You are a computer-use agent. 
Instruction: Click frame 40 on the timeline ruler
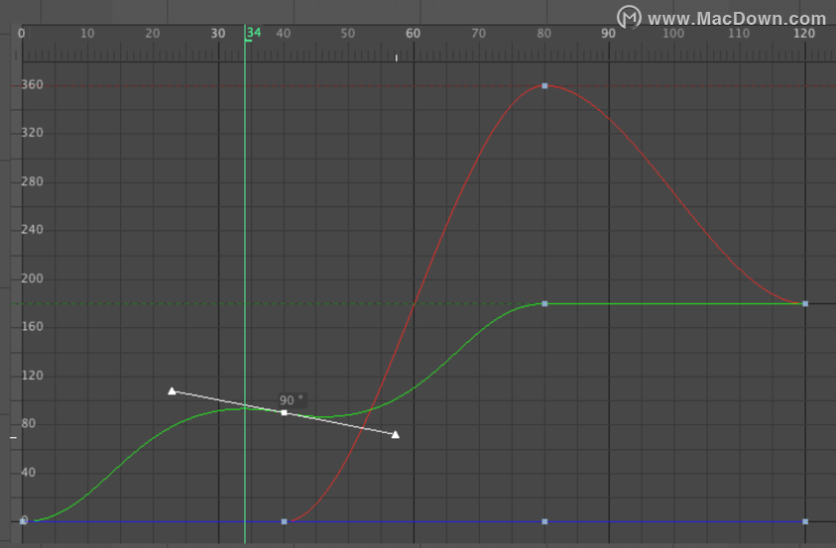[283, 34]
